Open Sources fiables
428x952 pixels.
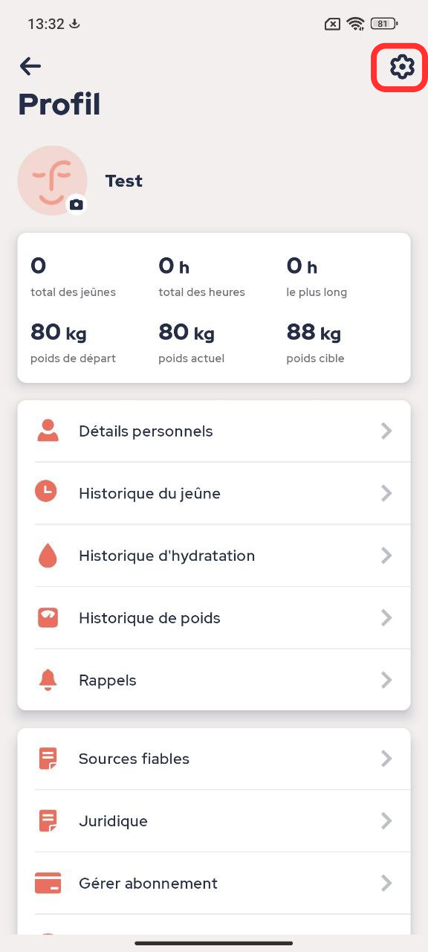click(x=214, y=759)
